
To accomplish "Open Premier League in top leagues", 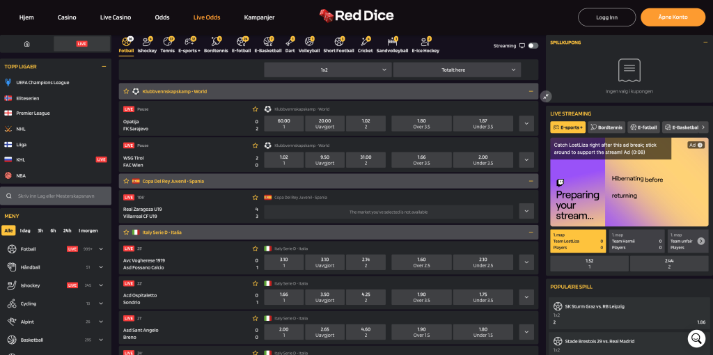I will (x=33, y=113).
